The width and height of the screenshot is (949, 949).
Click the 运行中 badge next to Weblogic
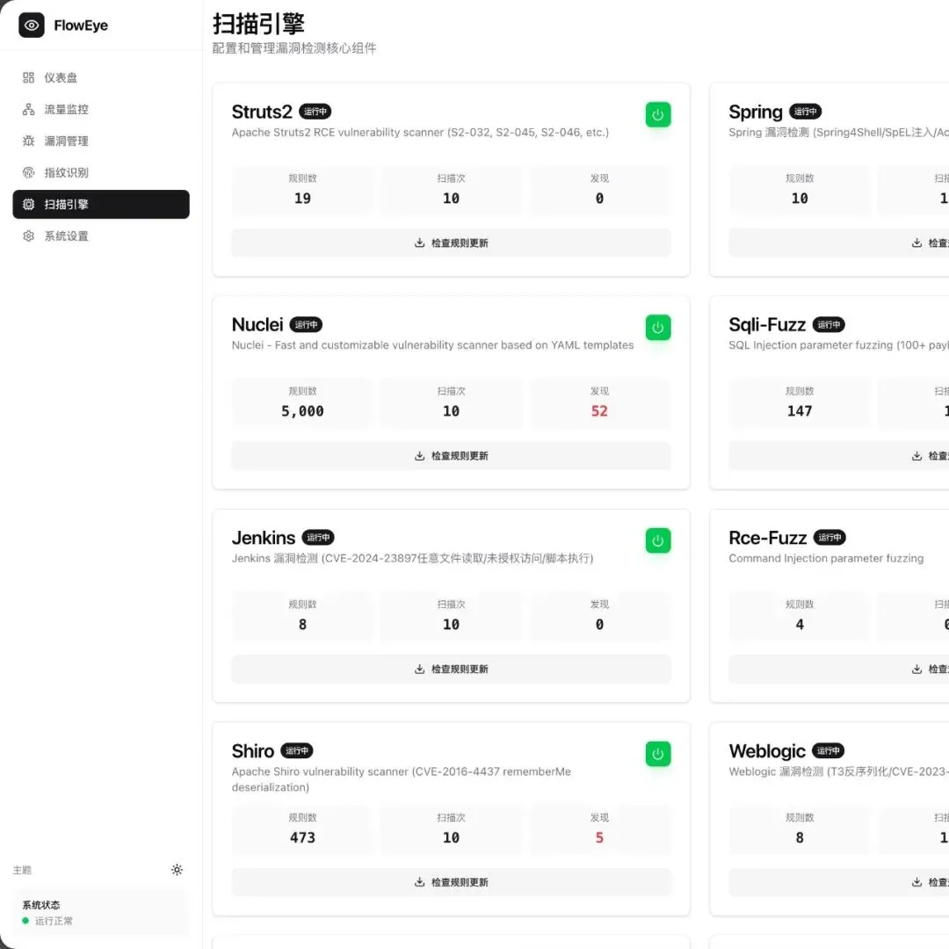pyautogui.click(x=828, y=750)
